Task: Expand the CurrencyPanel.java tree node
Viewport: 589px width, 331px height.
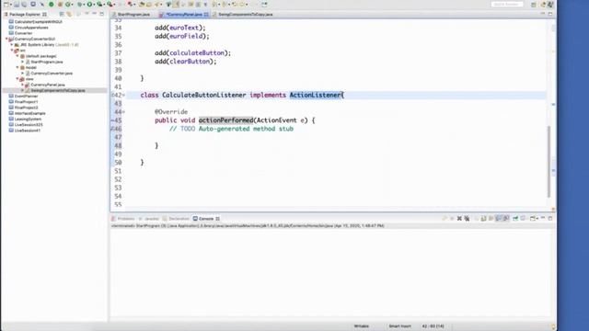Action: click(22, 85)
